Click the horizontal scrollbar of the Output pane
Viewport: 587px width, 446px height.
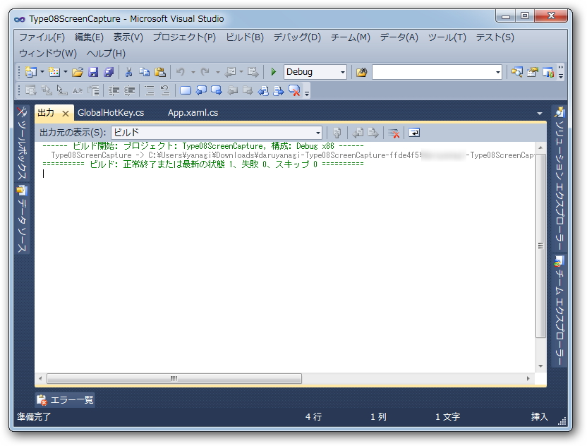pyautogui.click(x=173, y=379)
